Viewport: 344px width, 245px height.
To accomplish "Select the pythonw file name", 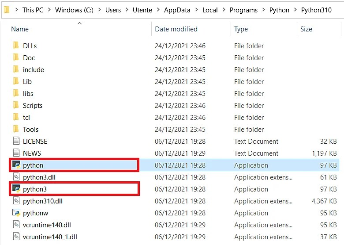I will click(35, 213).
